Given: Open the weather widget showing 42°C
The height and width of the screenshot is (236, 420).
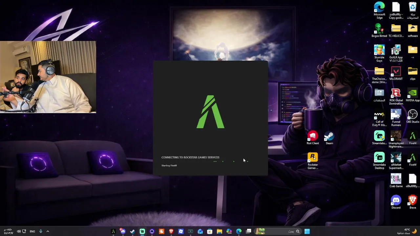Looking at the screenshot, I should (407, 231).
